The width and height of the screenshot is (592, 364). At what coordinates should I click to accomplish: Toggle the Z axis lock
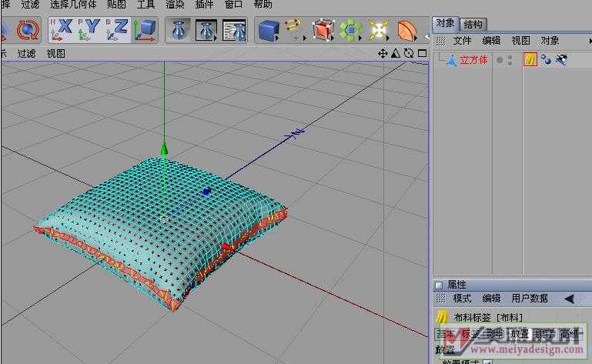pyautogui.click(x=117, y=29)
